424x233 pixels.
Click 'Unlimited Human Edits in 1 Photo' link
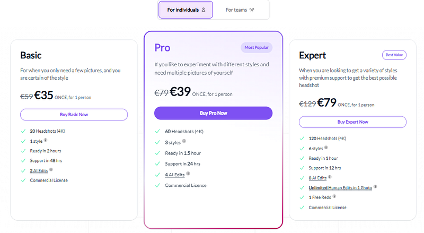coord(340,188)
